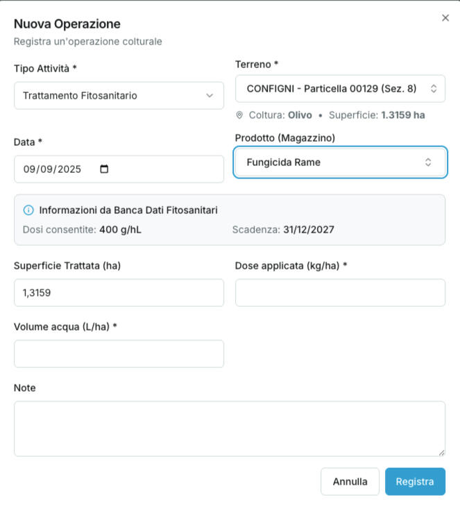
Task: Select Trattamento Fitosanitario activity type box
Action: coord(104,96)
